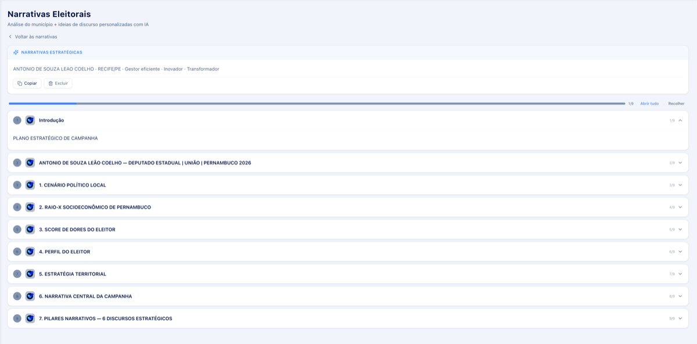
Task: Click the logo icon beside Pilares Narrativos
Action: point(30,318)
